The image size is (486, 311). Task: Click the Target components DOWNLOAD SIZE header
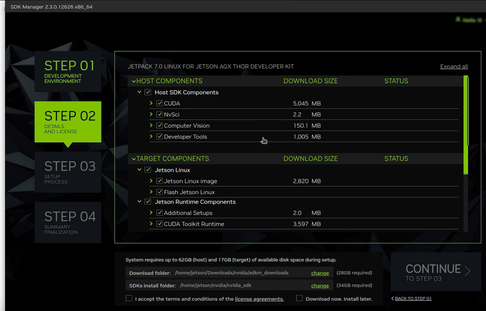tap(311, 158)
